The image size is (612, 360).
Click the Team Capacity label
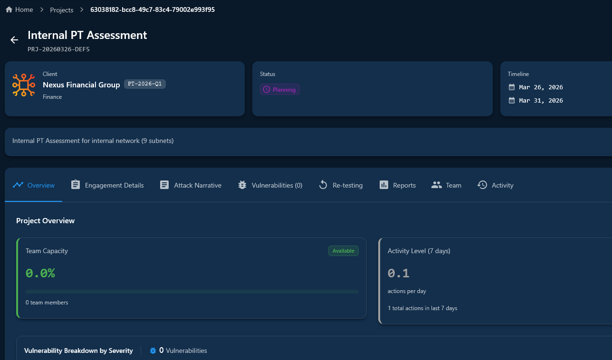pyautogui.click(x=47, y=251)
